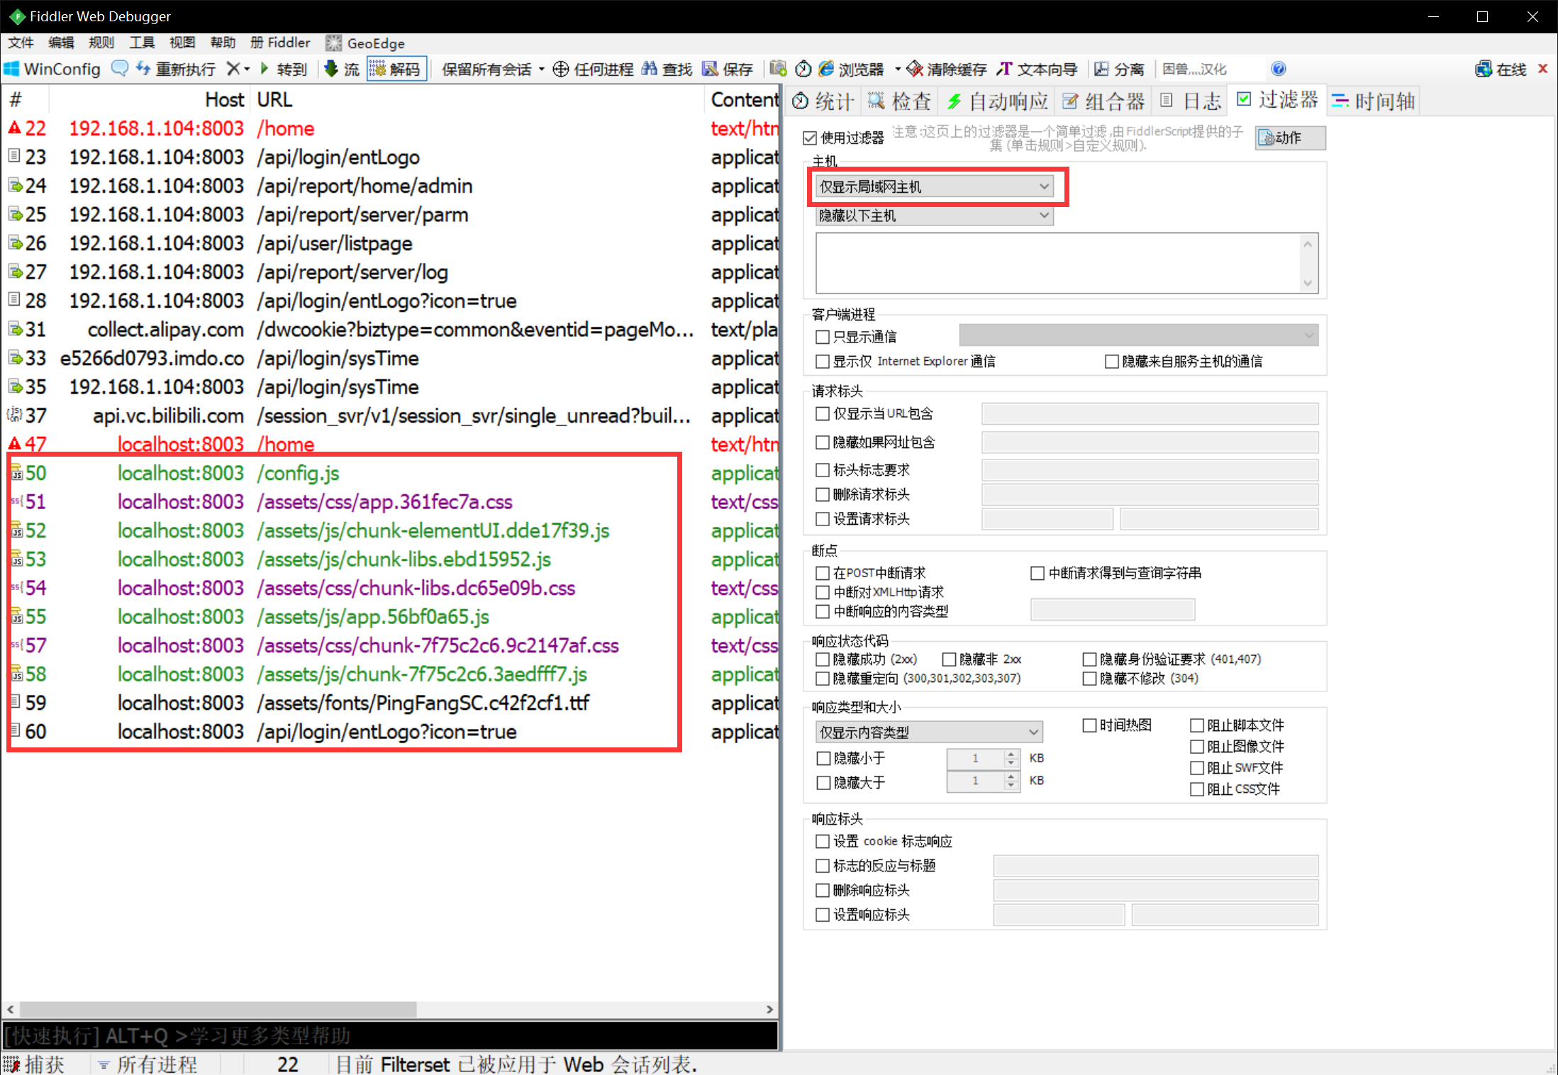Viewport: 1558px width, 1075px height.
Task: Click the Any Process (任何进程) target icon
Action: (x=561, y=69)
